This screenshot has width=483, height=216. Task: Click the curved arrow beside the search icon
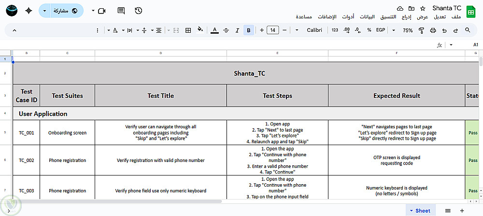coord(455,30)
